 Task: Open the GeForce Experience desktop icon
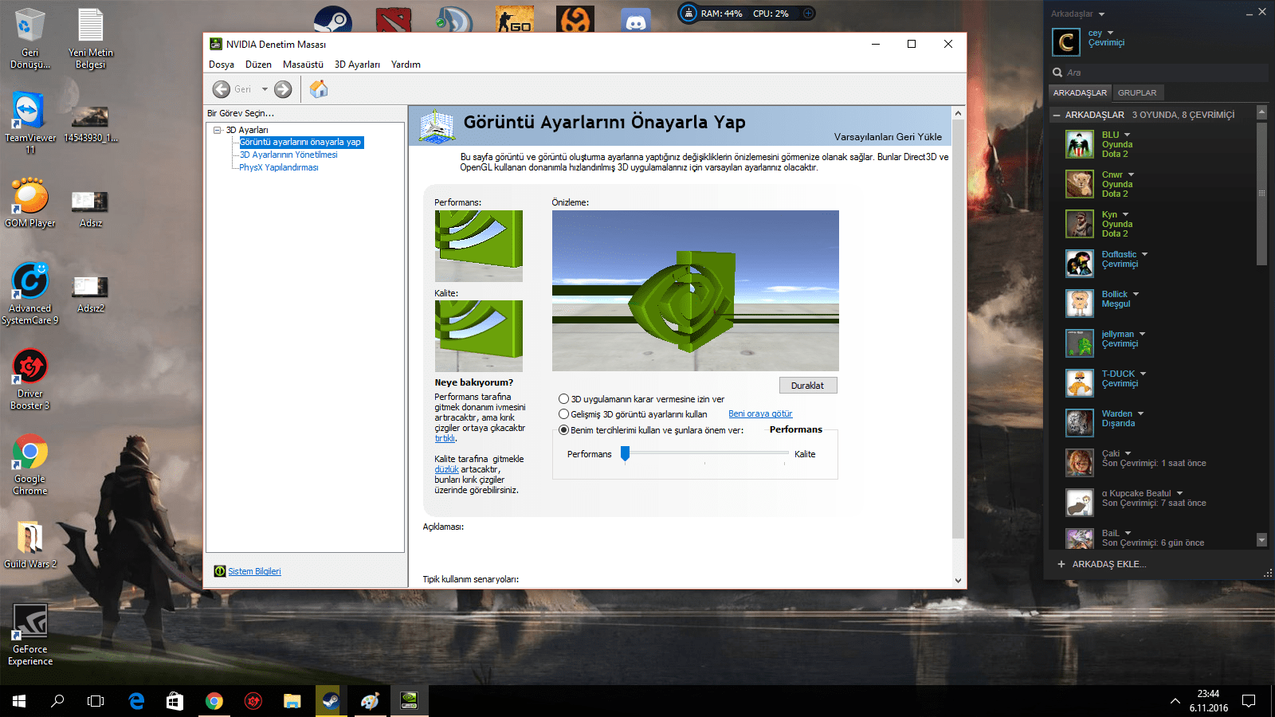pyautogui.click(x=30, y=634)
